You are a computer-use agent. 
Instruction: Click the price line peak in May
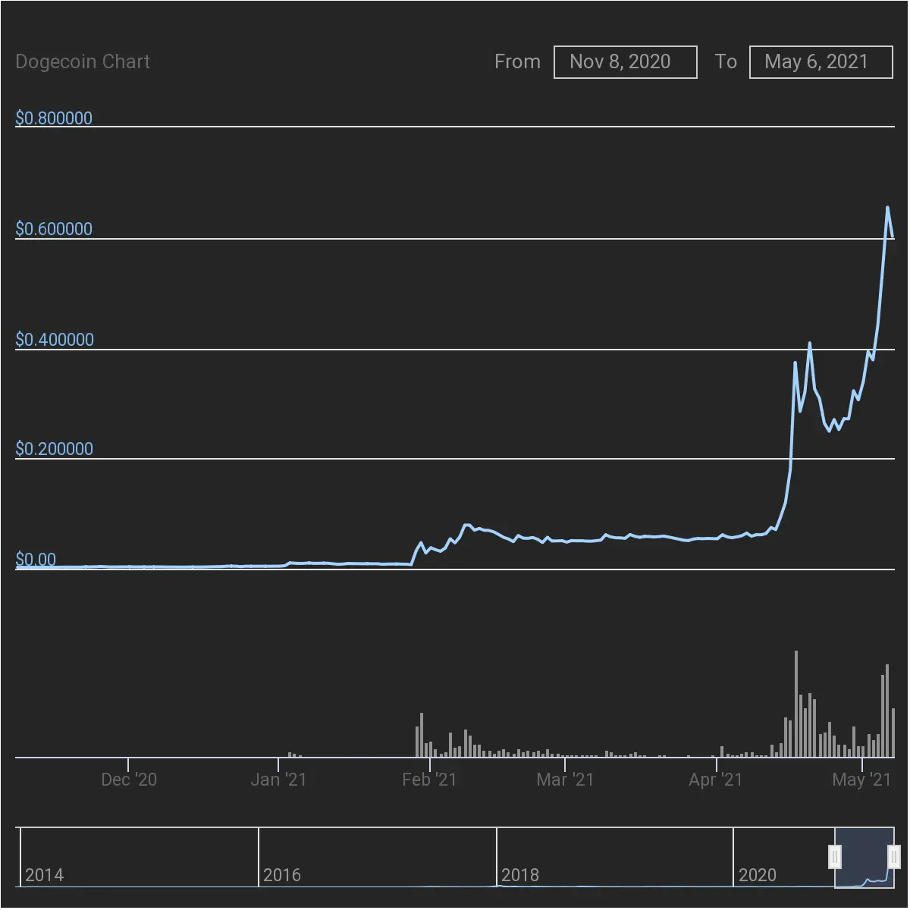coord(888,207)
